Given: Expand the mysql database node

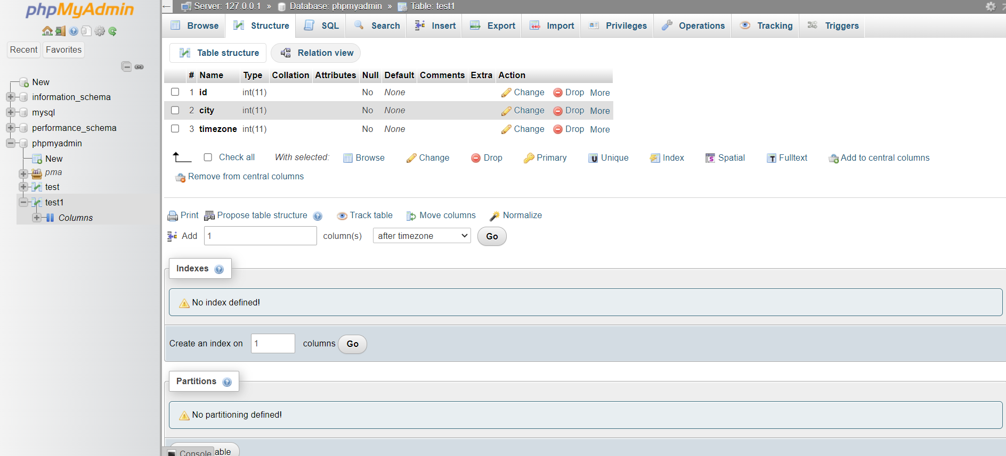Looking at the screenshot, I should coord(11,112).
